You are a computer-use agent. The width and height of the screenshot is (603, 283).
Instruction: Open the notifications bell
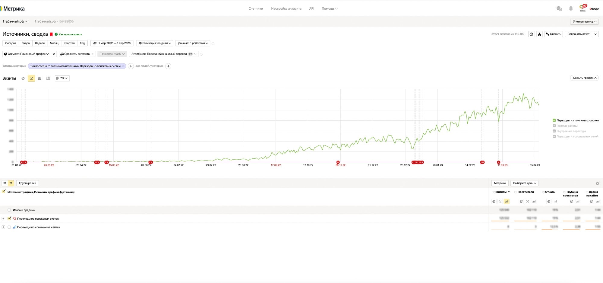pyautogui.click(x=571, y=8)
